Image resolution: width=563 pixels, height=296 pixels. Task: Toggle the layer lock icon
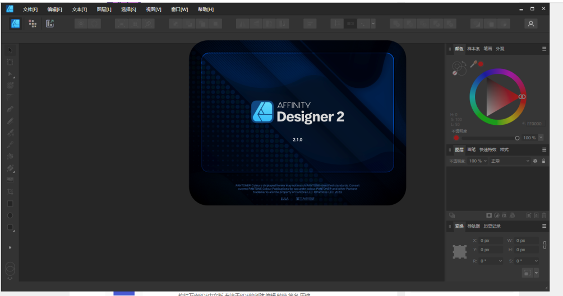[543, 161]
